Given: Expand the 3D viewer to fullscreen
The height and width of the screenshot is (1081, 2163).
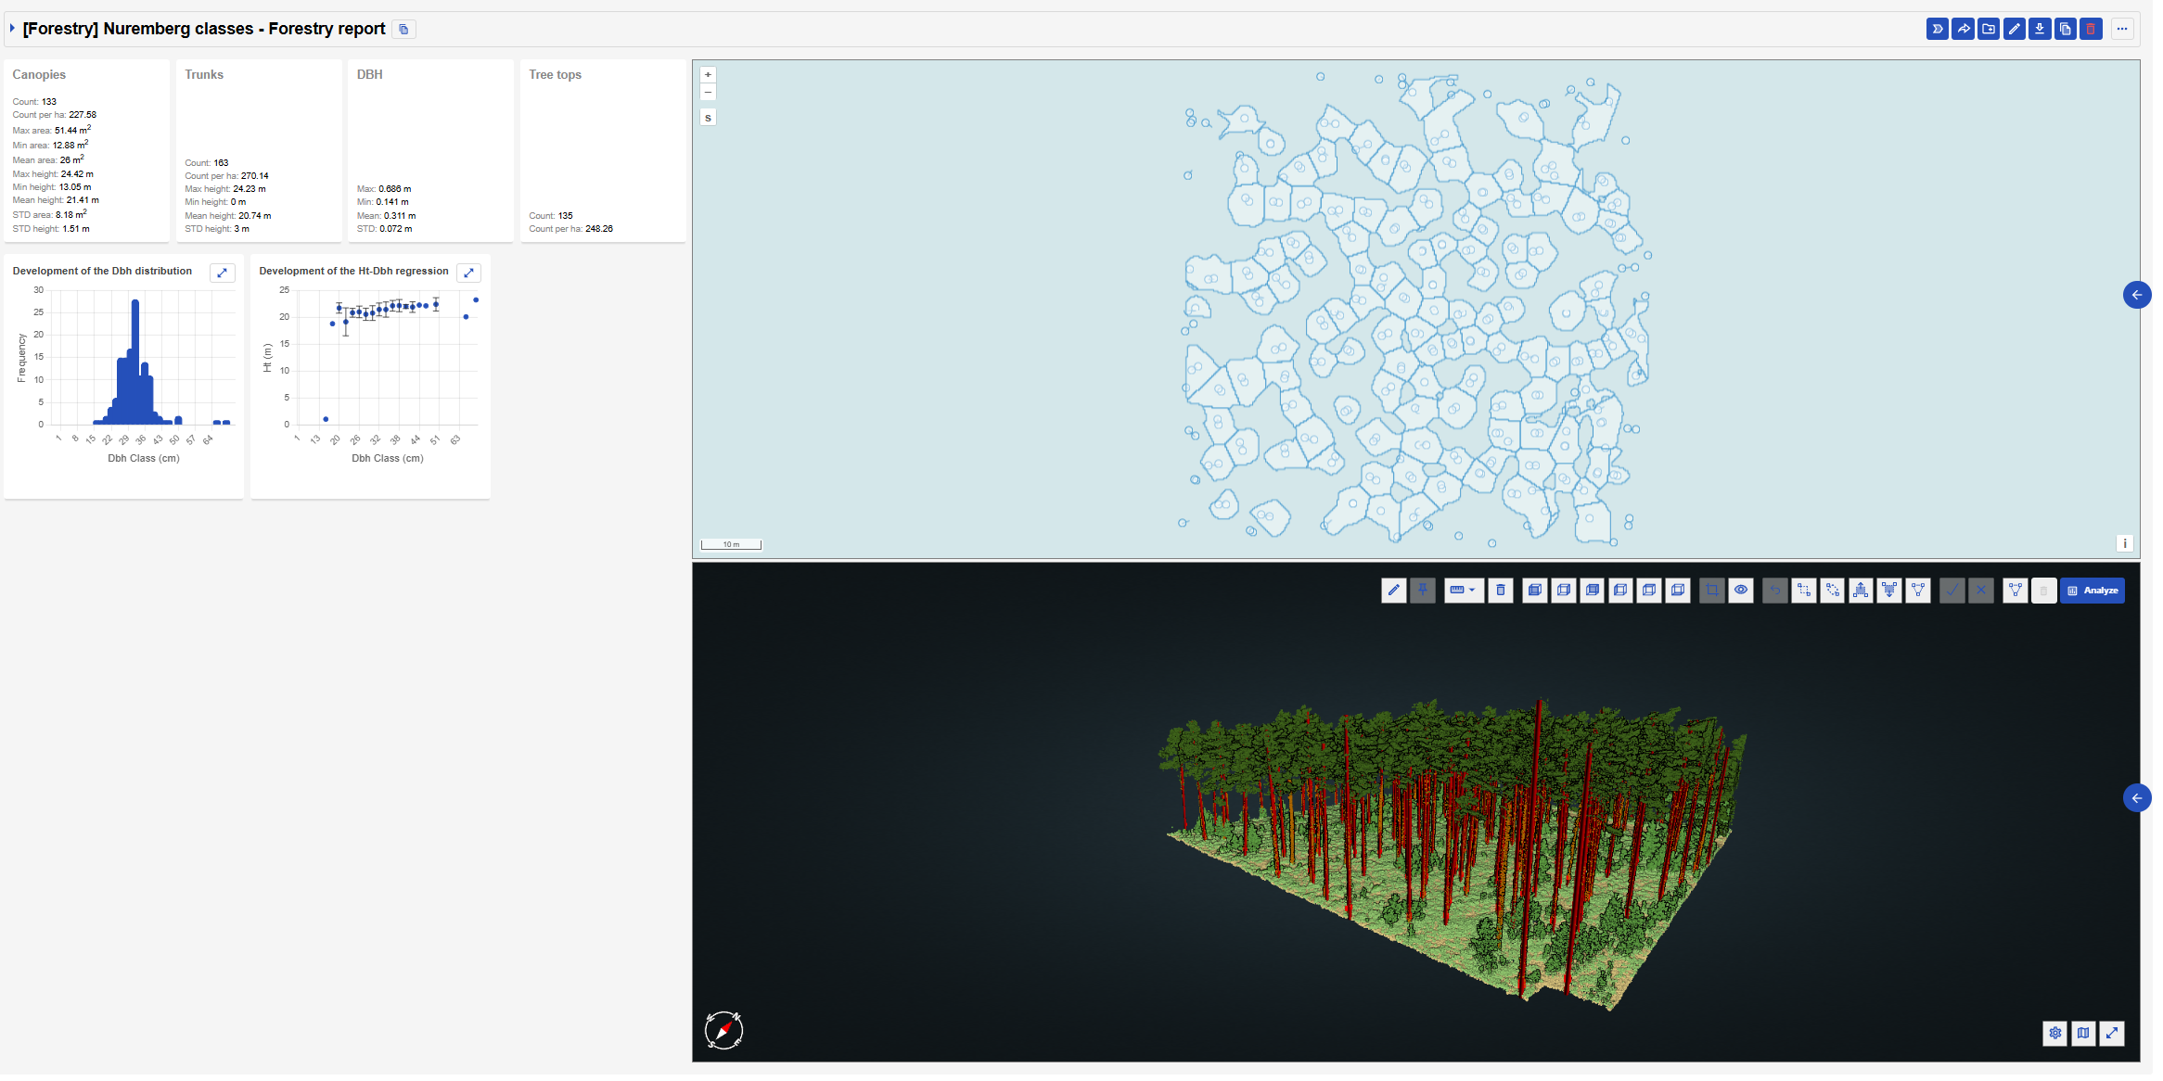Looking at the screenshot, I should pos(2112,1032).
